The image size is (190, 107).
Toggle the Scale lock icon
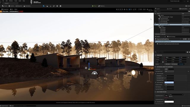pyautogui.click(x=163, y=62)
